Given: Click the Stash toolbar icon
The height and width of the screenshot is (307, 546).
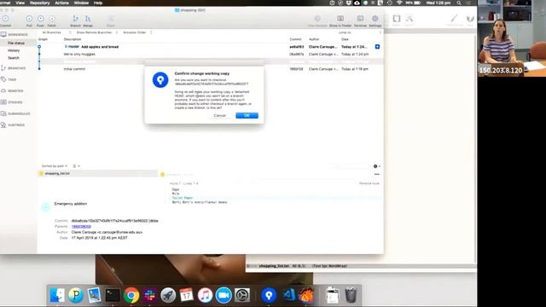Looking at the screenshot, I should [x=111, y=20].
